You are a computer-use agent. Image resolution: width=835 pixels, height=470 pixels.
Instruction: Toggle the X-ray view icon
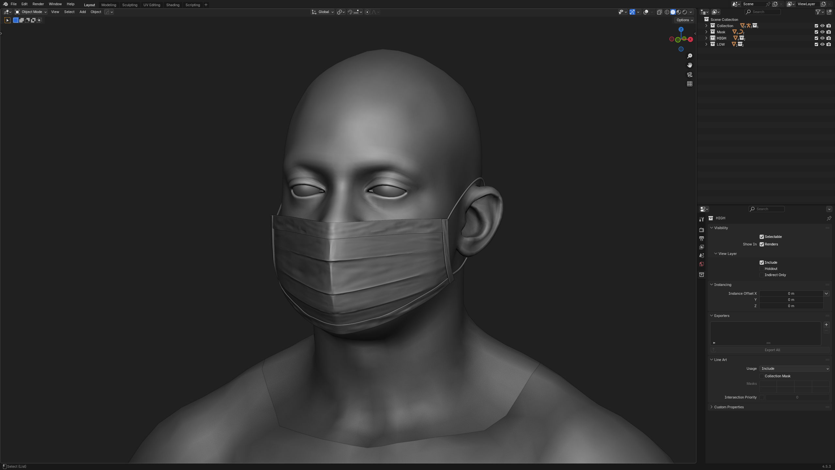[659, 12]
